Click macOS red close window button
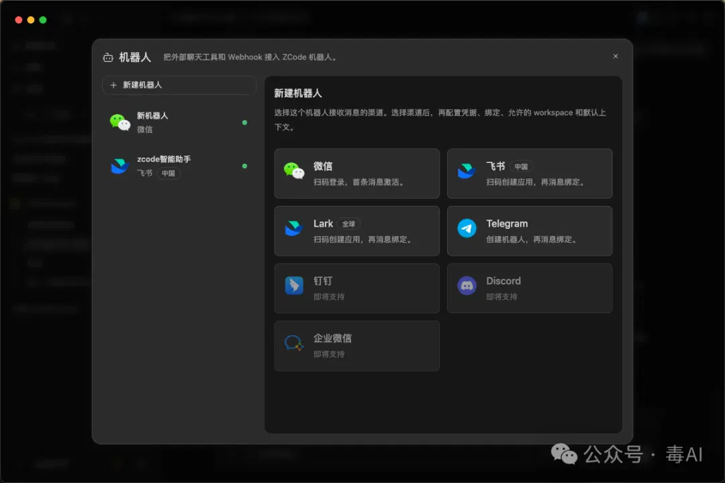The width and height of the screenshot is (725, 483). pos(19,20)
